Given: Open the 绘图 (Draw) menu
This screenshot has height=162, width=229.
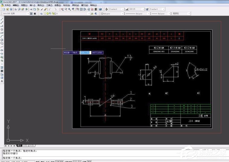Looking at the screenshot, I should (x=58, y=5).
